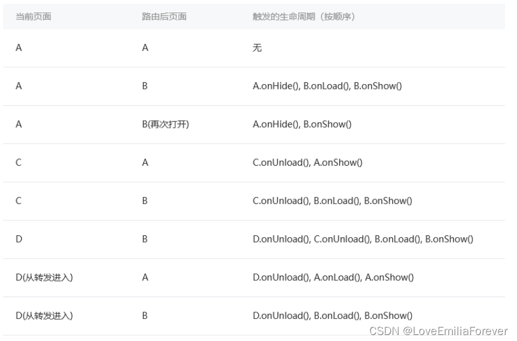Click the cell starting D.onUnload(), C.onUnload()
The width and height of the screenshot is (517, 341).
pos(363,239)
